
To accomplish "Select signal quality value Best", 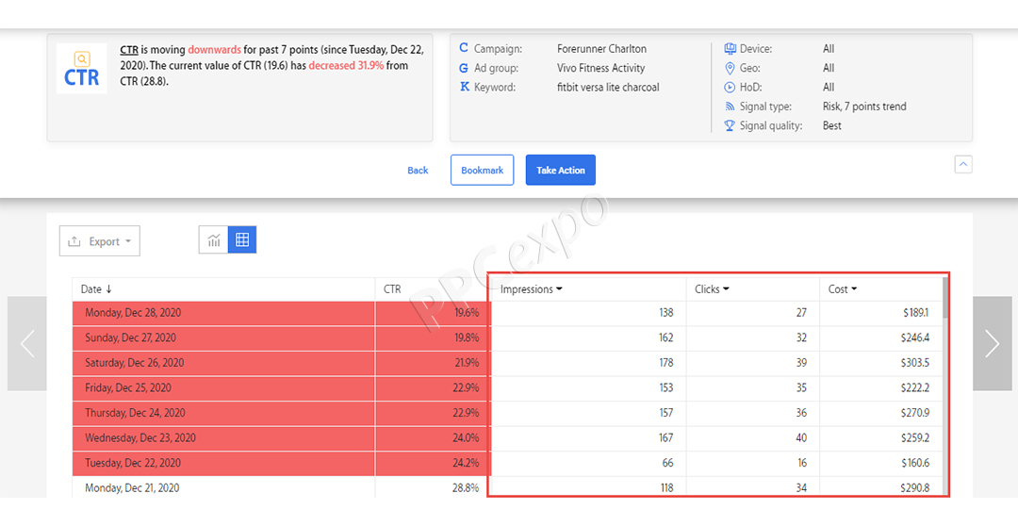I will 832,126.
